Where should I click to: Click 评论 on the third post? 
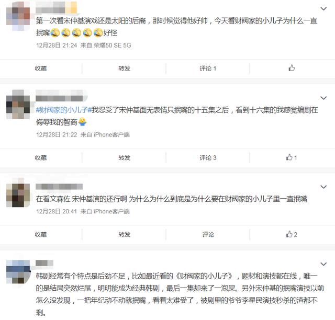[x=208, y=234]
